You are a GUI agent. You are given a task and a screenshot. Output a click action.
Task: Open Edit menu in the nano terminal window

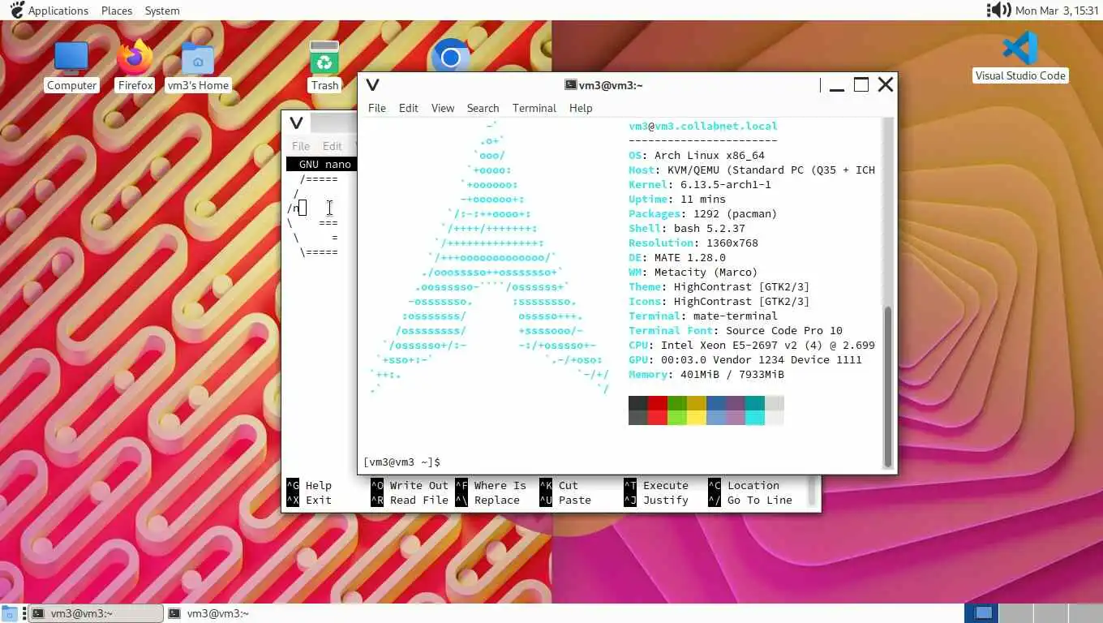point(333,146)
